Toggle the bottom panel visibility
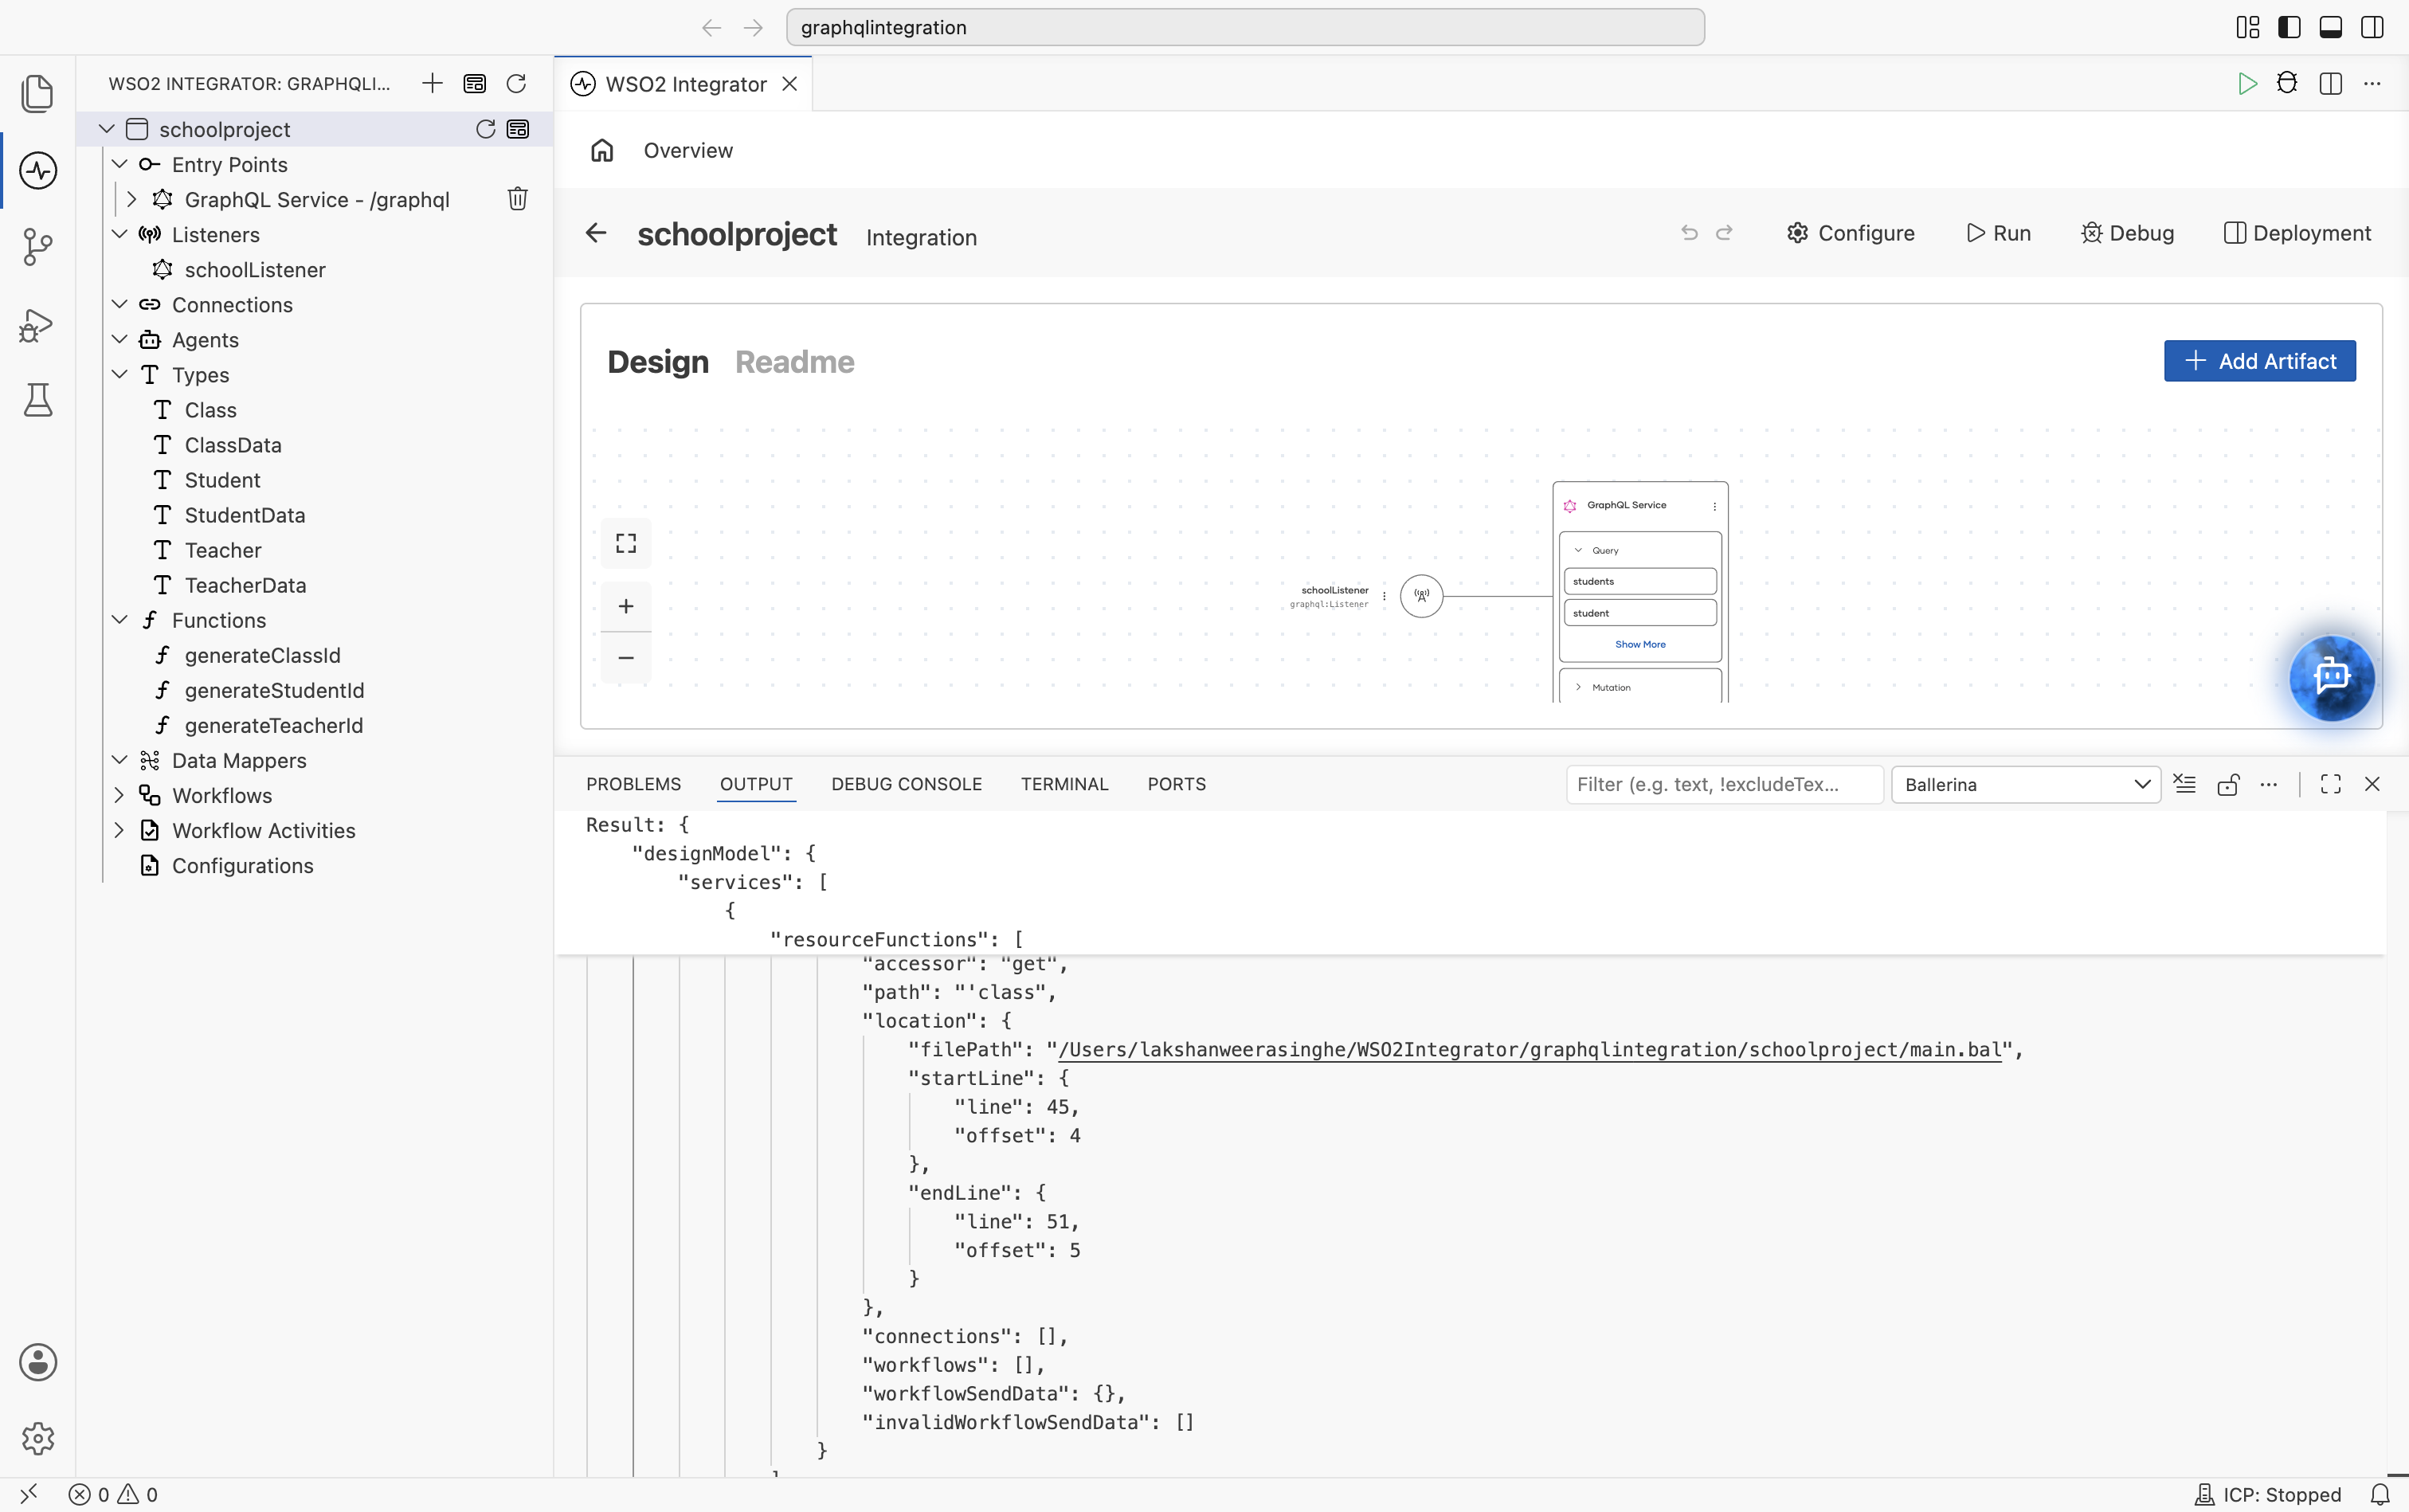 [x=2330, y=27]
